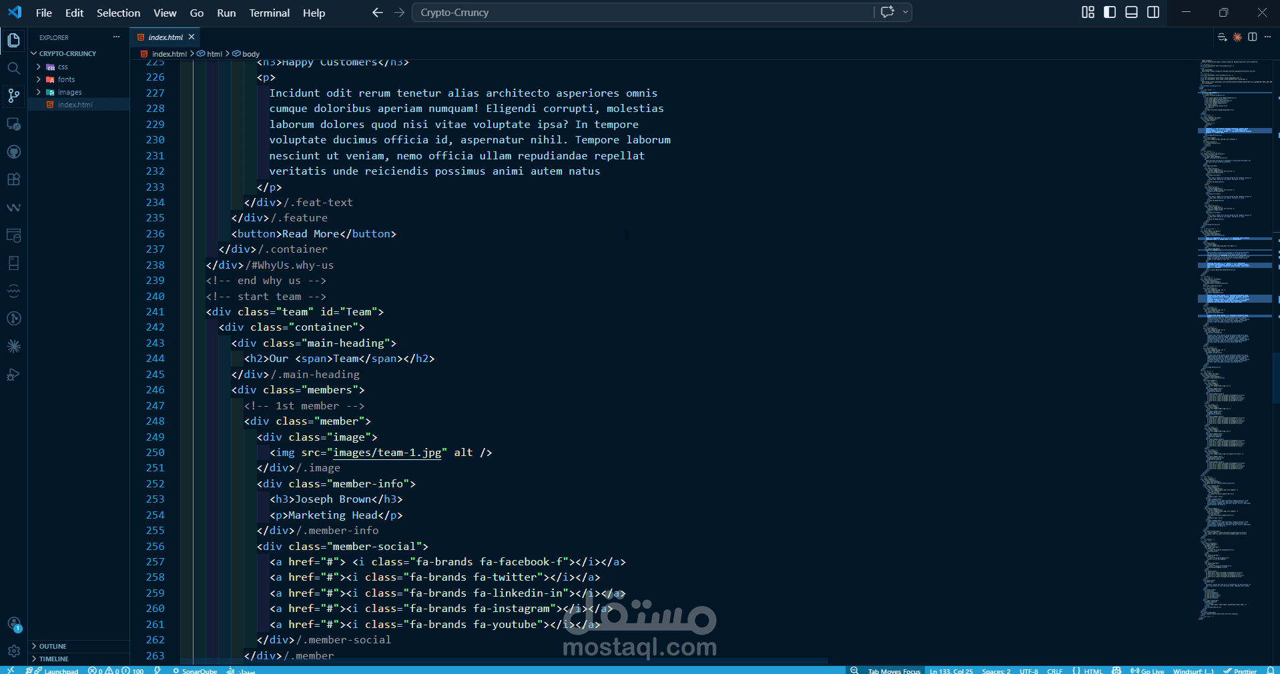Change Spaces: 2 indentation setting

tap(996, 671)
